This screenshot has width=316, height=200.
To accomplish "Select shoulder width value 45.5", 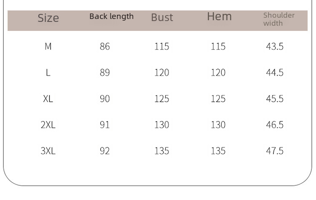I will [275, 99].
